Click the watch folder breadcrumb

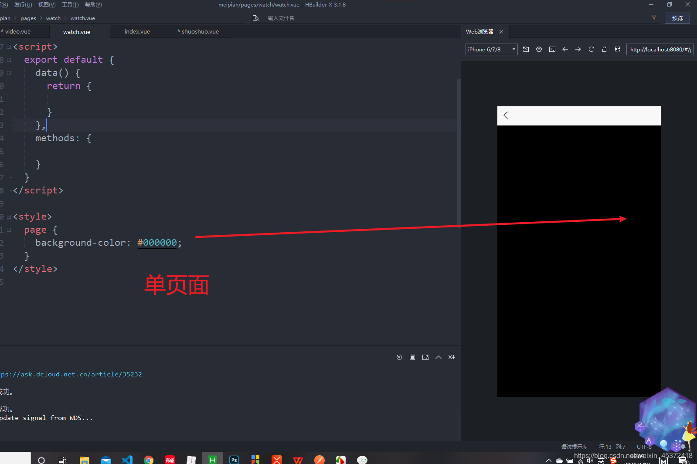tap(53, 18)
